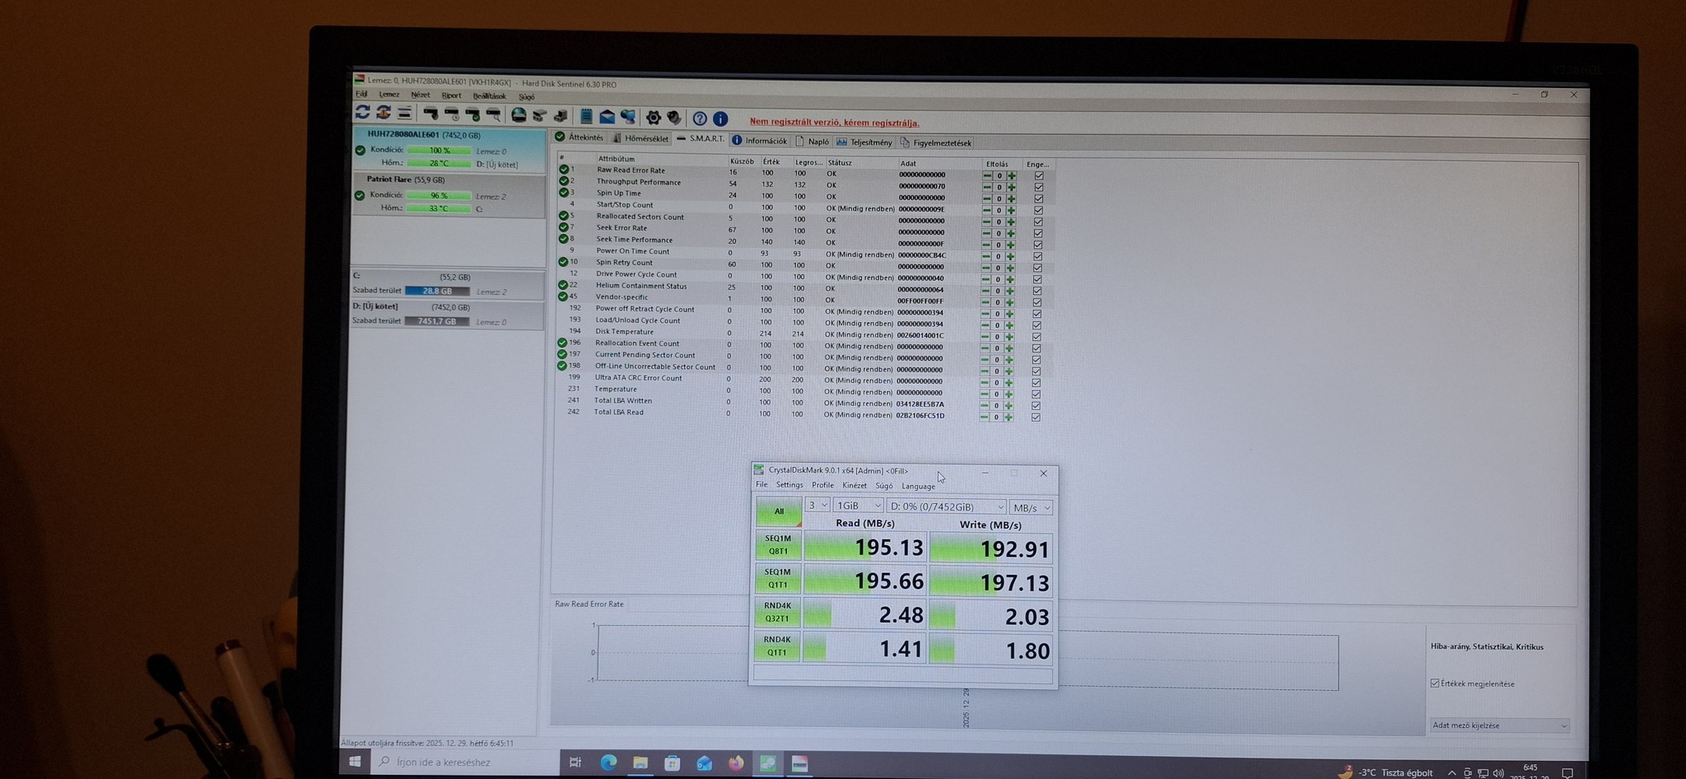Click the blue question mark help icon

pyautogui.click(x=700, y=119)
